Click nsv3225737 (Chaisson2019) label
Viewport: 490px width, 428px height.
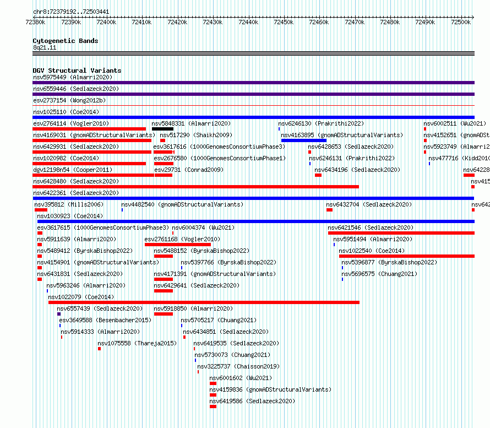pyautogui.click(x=238, y=366)
